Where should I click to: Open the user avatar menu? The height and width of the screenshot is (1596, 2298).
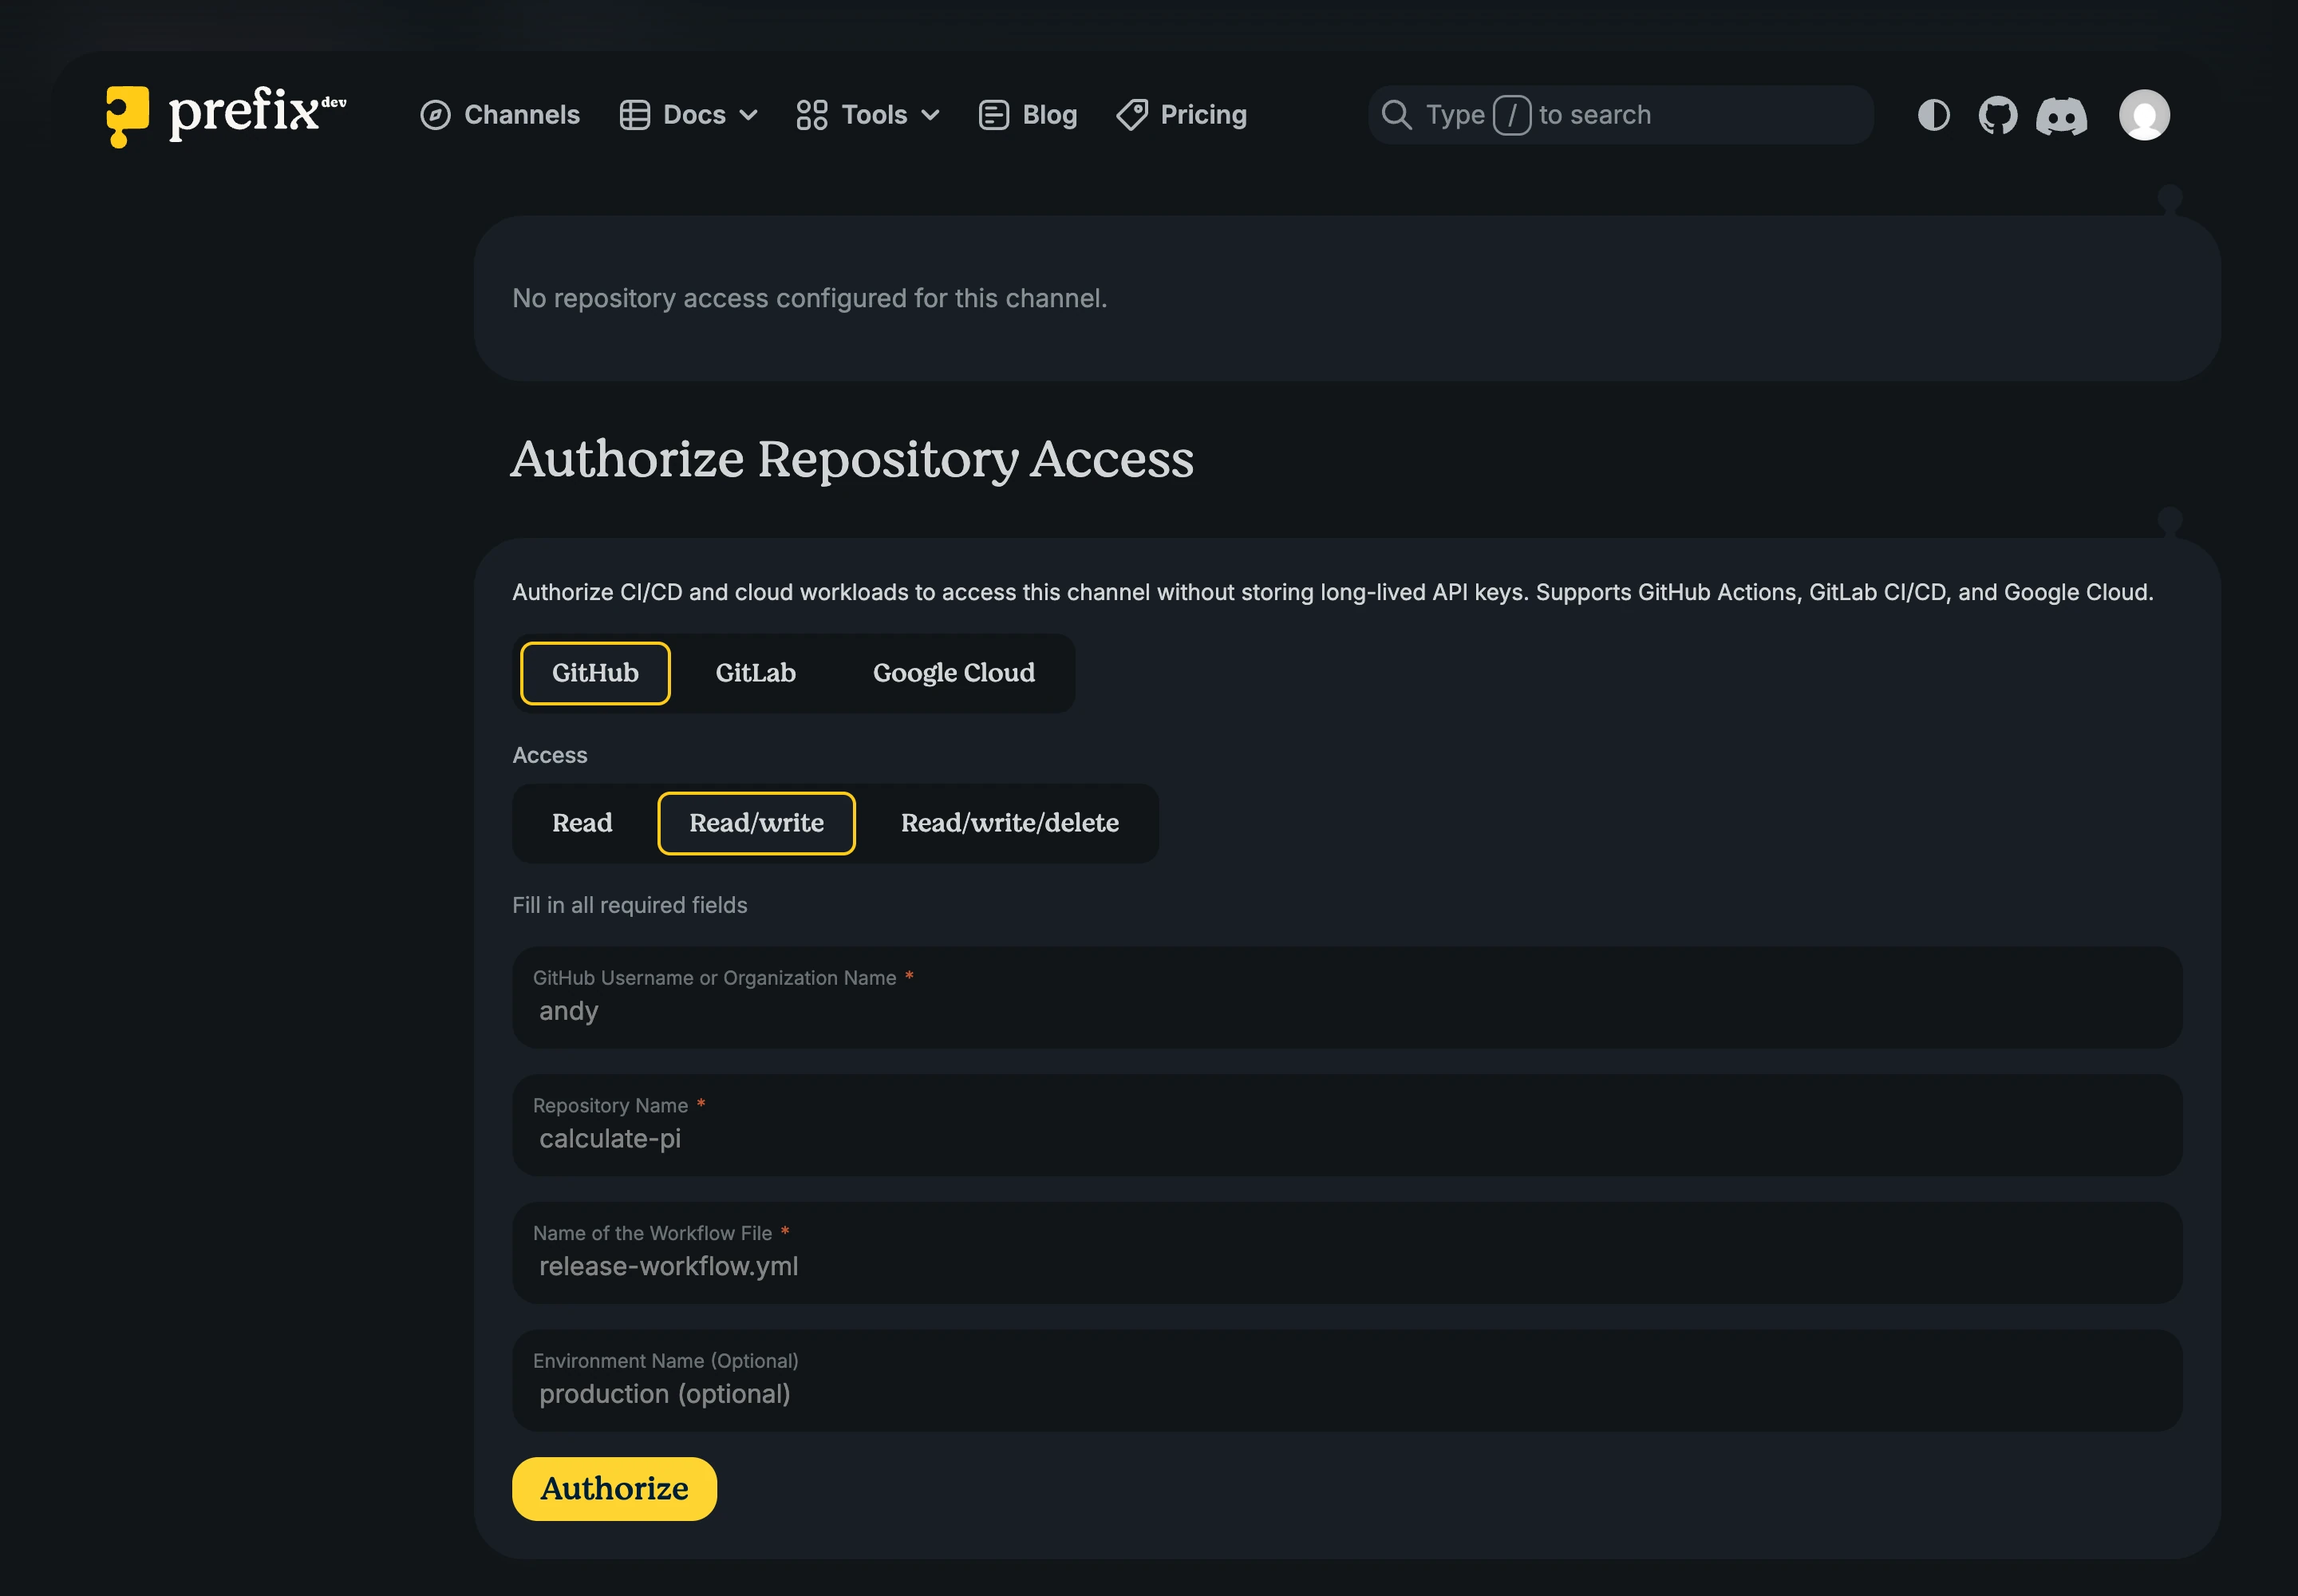pos(2144,115)
